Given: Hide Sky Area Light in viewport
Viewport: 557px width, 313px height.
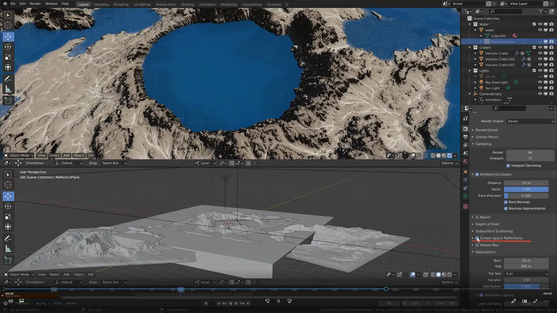Looking at the screenshot, I should click(x=540, y=82).
